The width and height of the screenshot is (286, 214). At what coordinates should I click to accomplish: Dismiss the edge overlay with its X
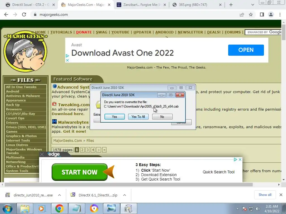click(42, 154)
